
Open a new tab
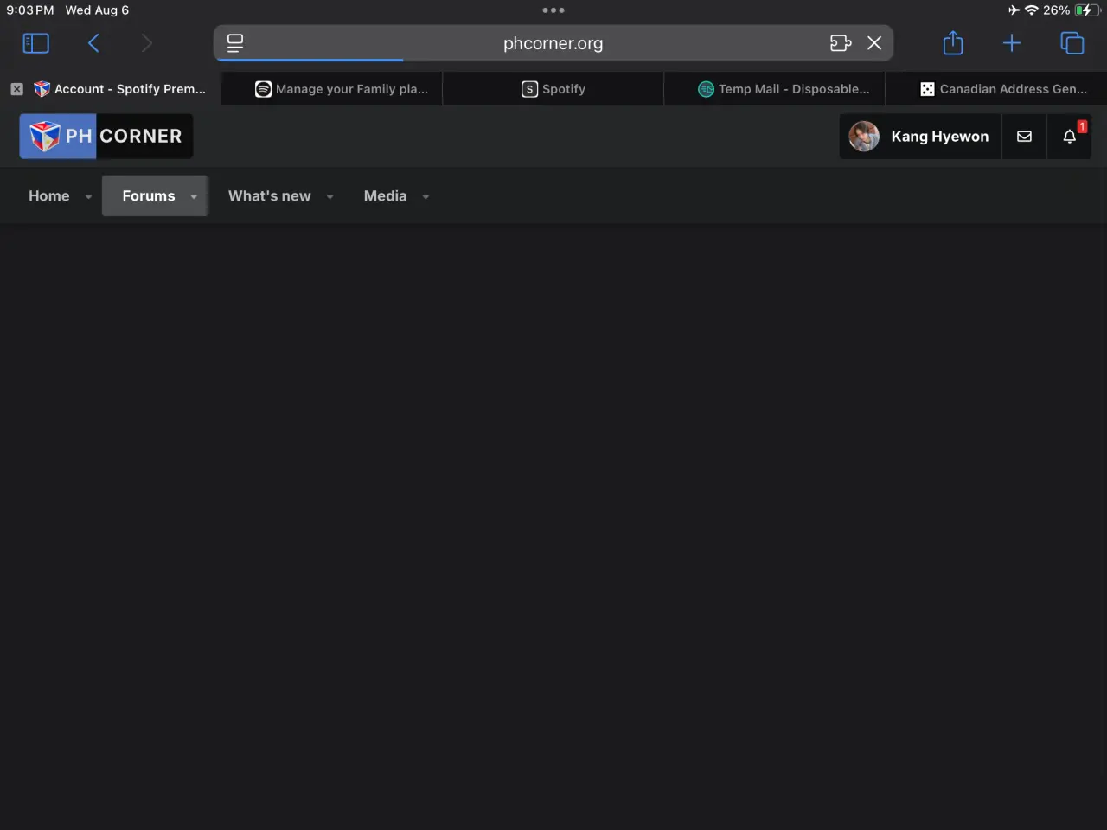(1012, 43)
